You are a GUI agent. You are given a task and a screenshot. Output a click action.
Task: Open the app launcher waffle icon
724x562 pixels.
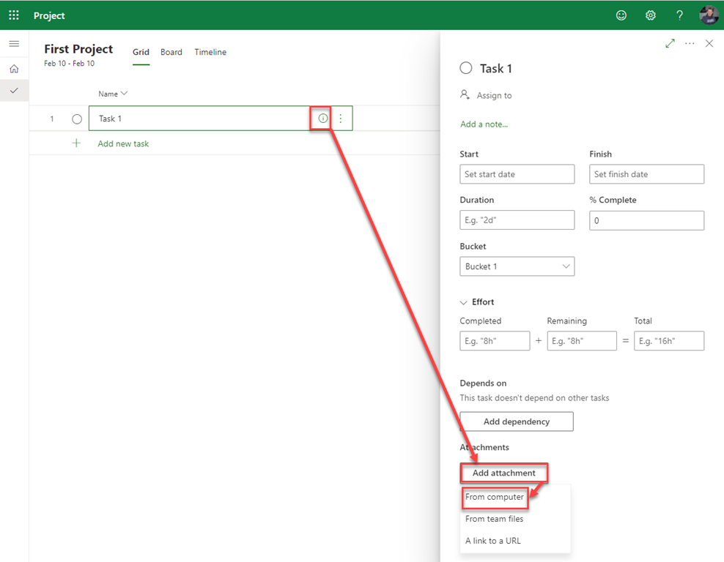[14, 15]
